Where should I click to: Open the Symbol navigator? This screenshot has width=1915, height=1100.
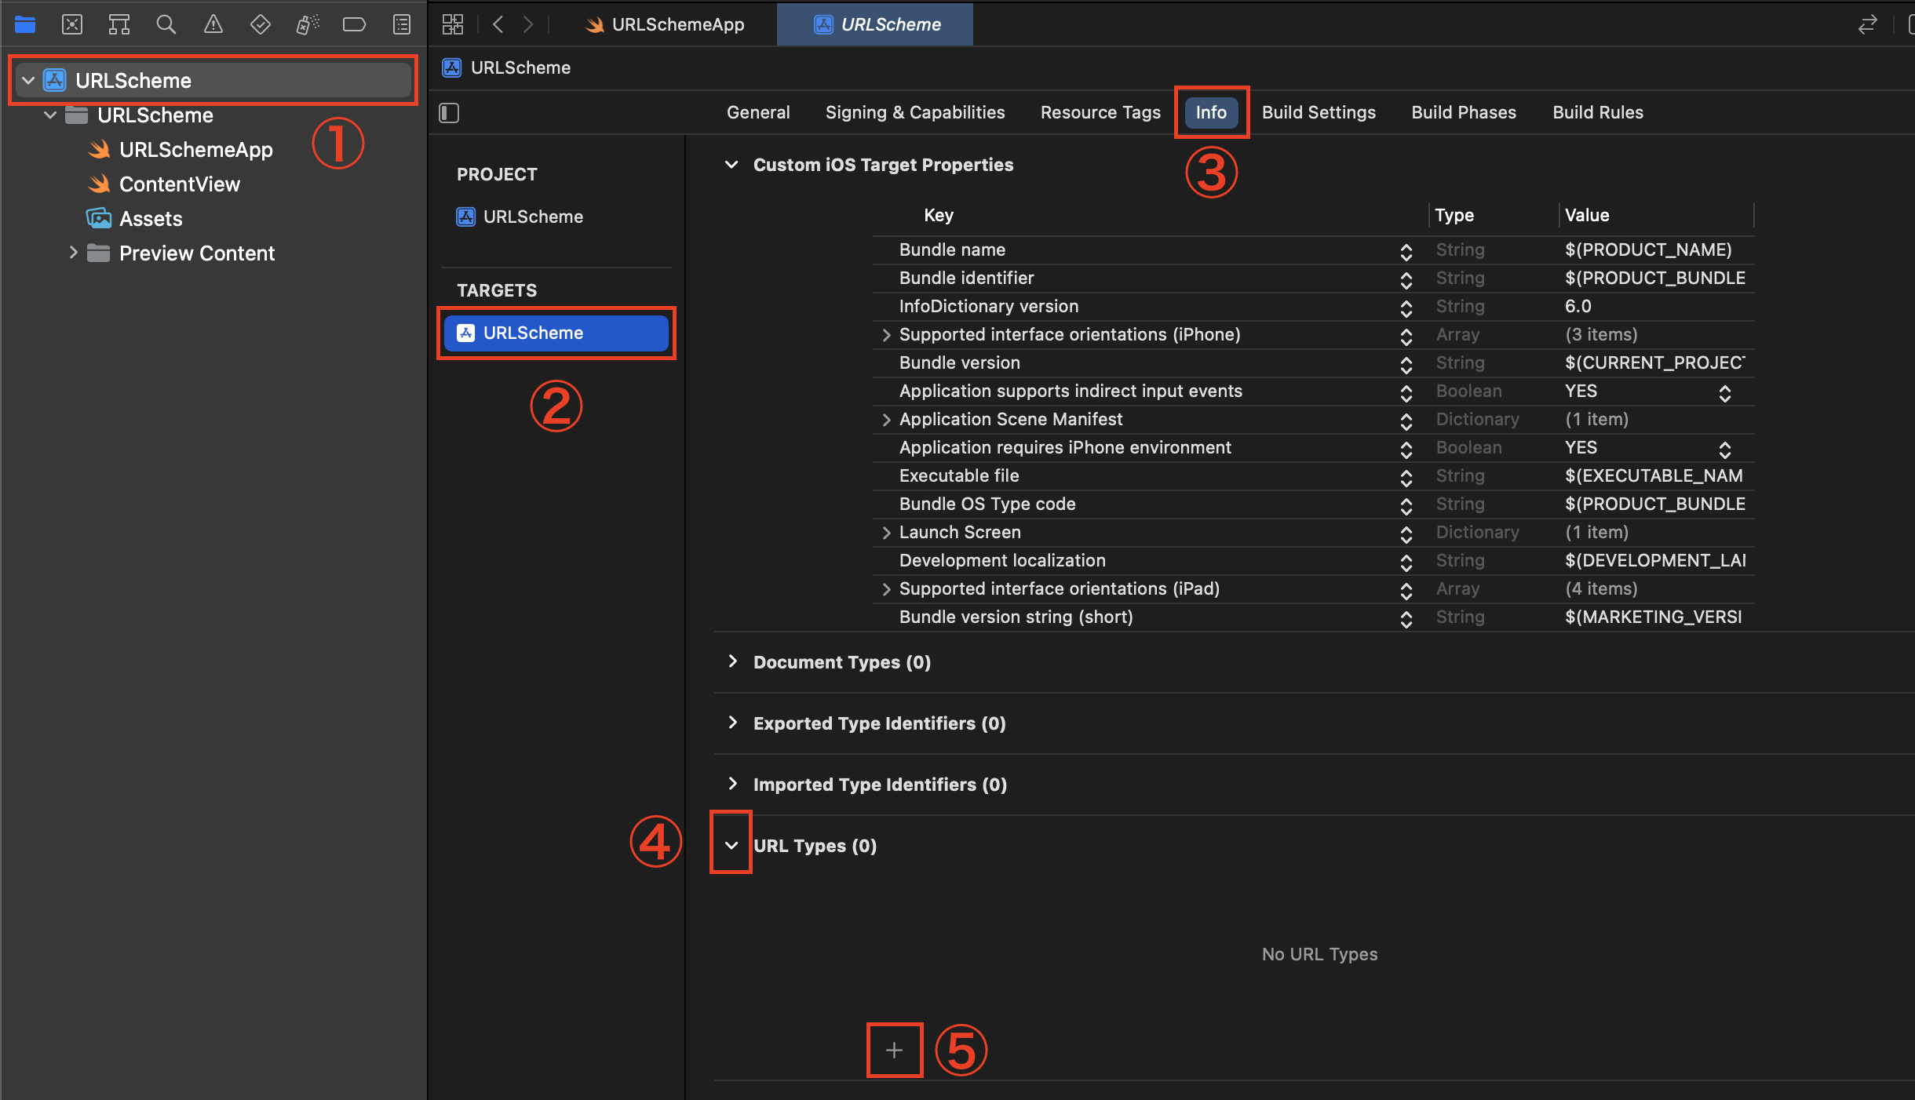pyautogui.click(x=119, y=24)
